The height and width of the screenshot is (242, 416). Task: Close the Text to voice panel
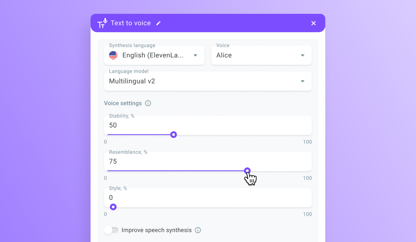(x=313, y=23)
